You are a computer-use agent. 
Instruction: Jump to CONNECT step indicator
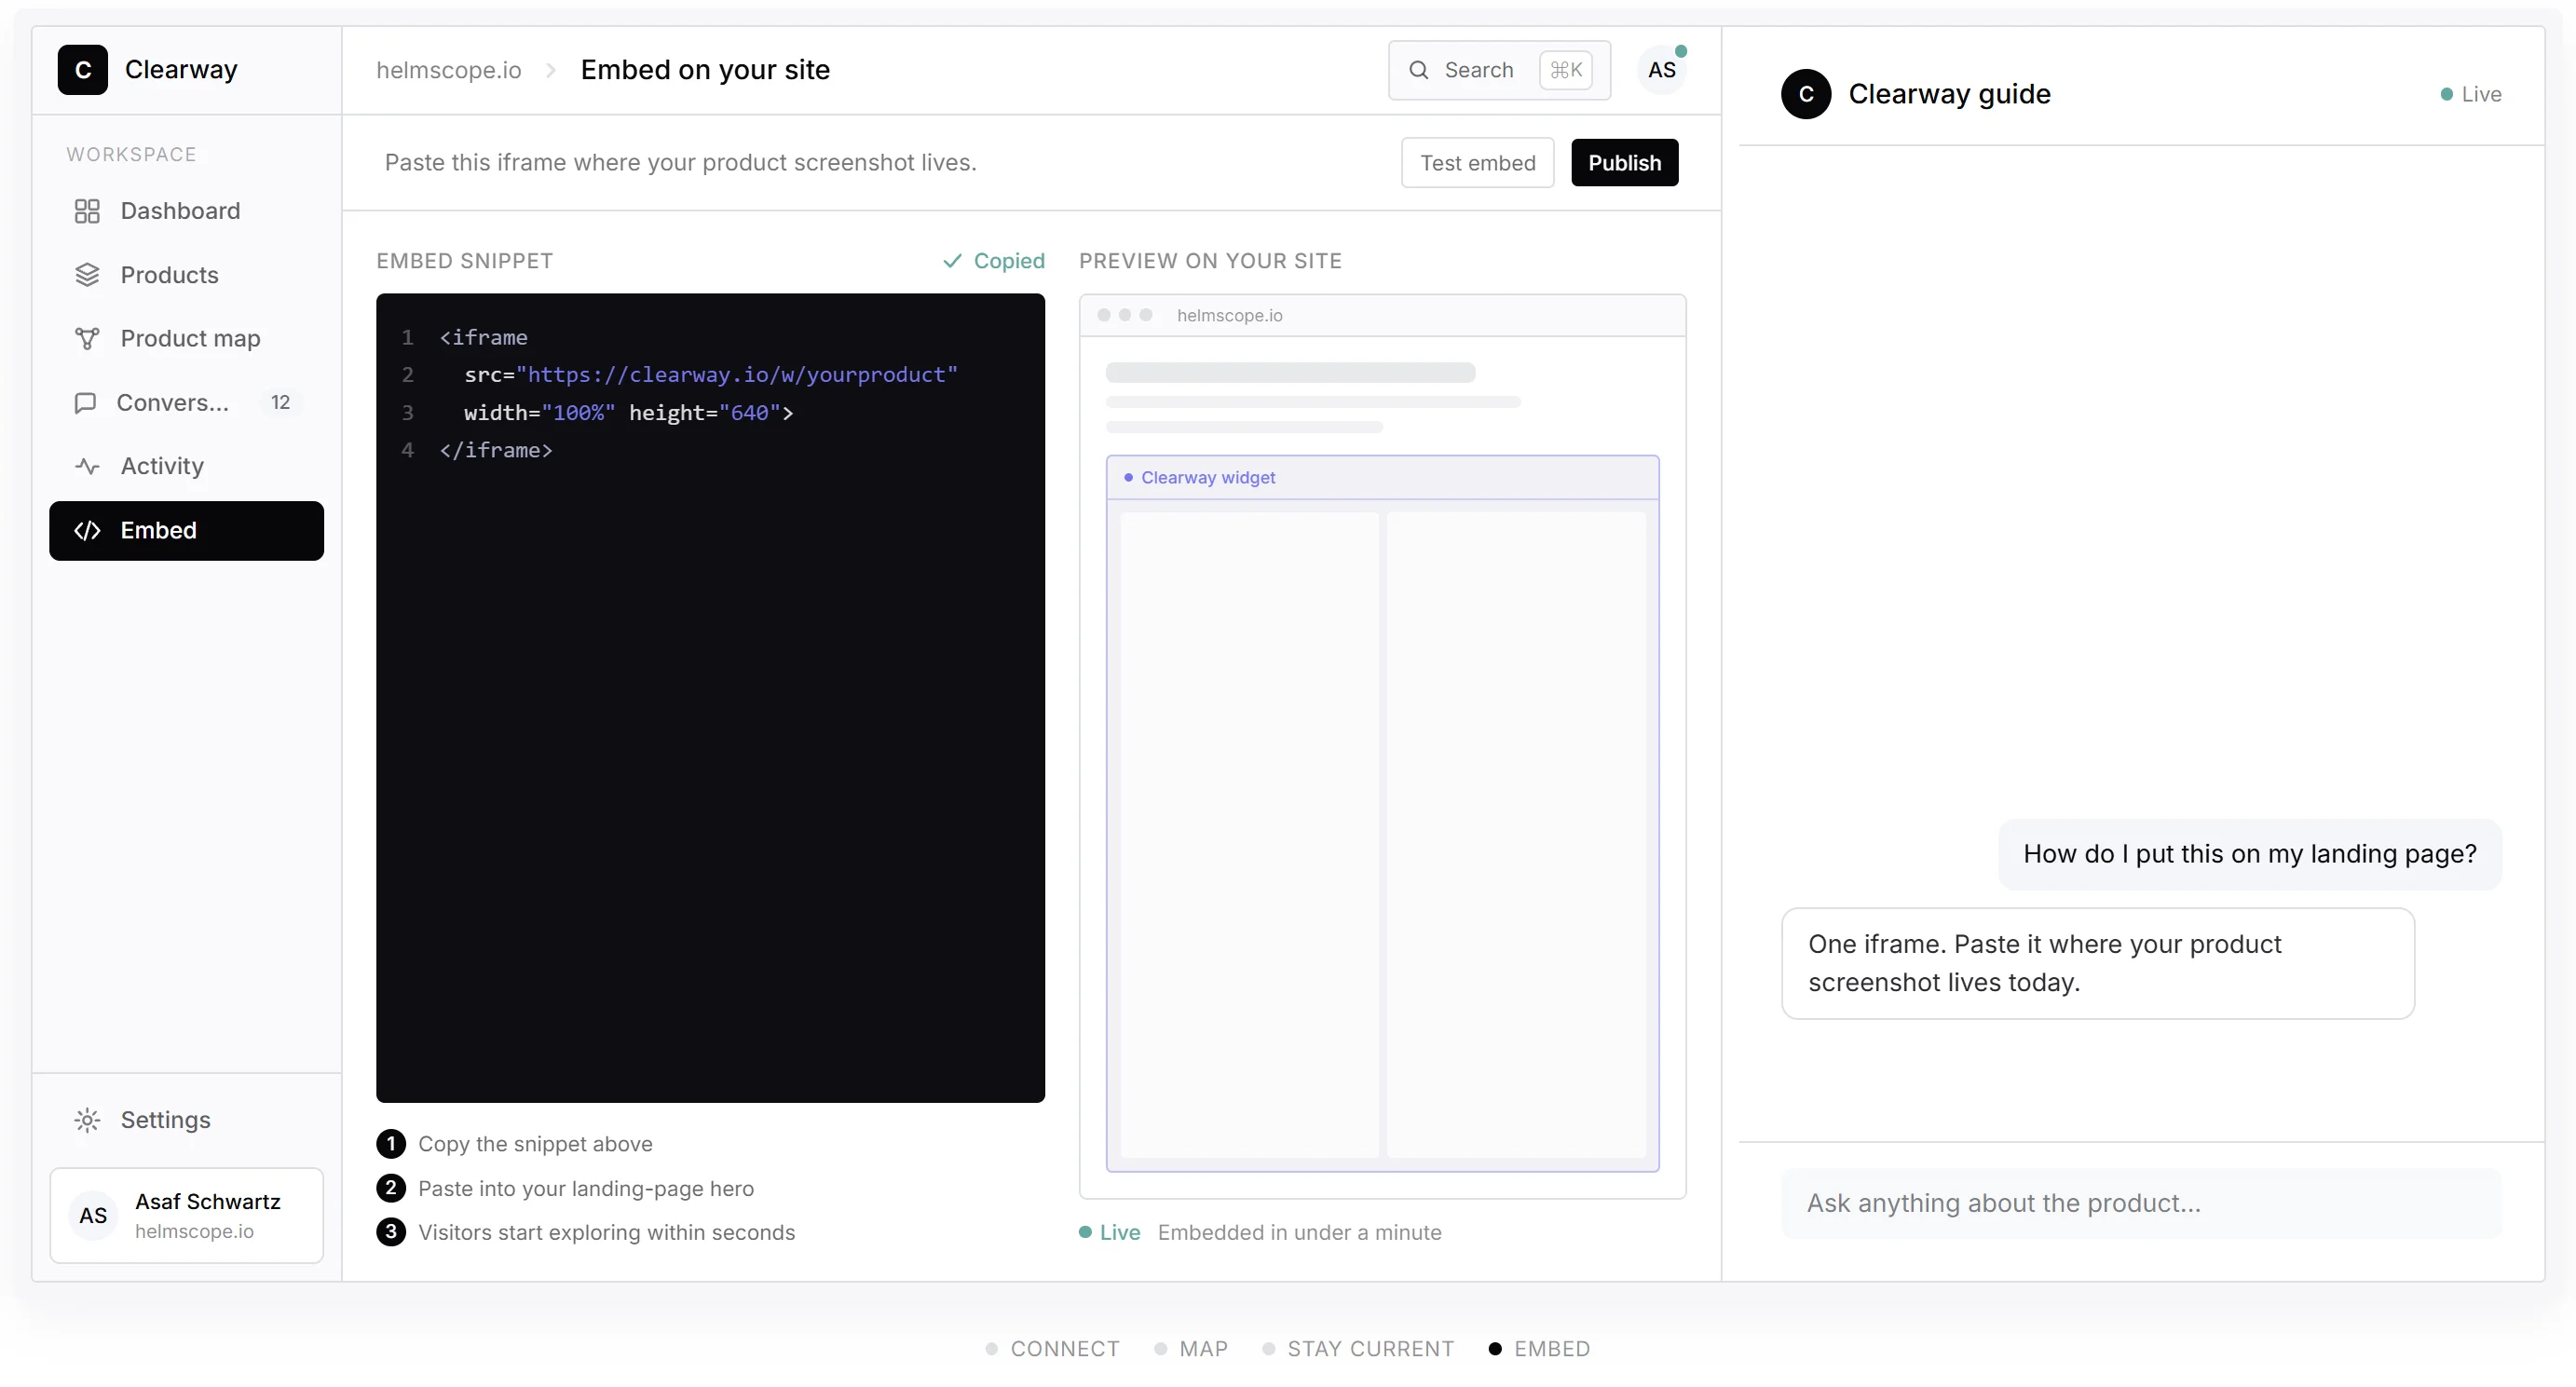point(1053,1349)
